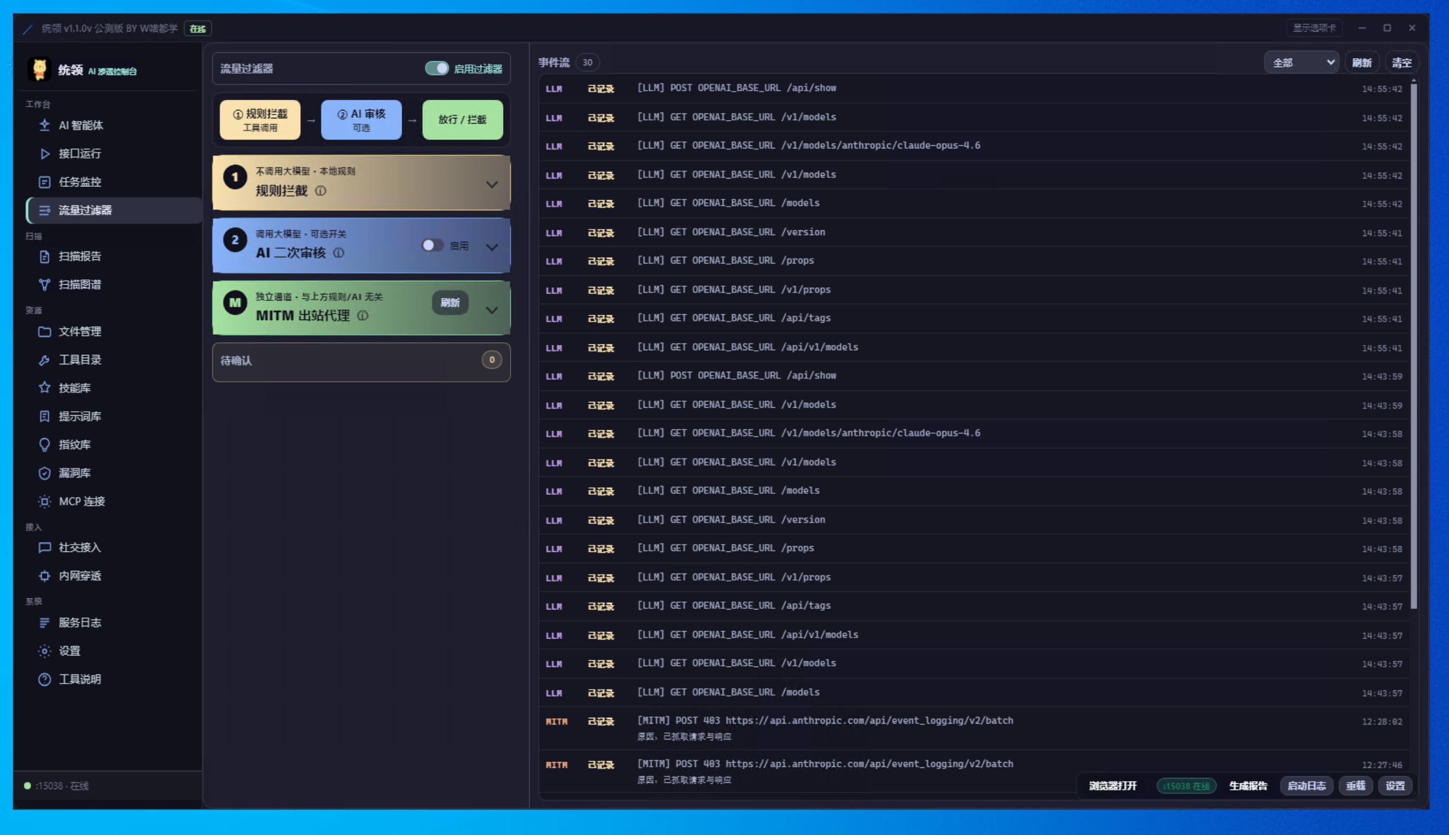Toggle the 启用过滤器 switch
Screen dimensions: 1449x835
click(x=436, y=68)
